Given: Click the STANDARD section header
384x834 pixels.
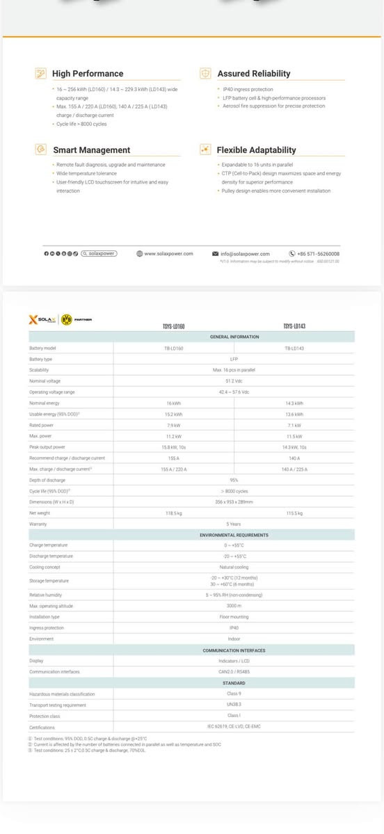Looking at the screenshot, I should click(x=234, y=683).
